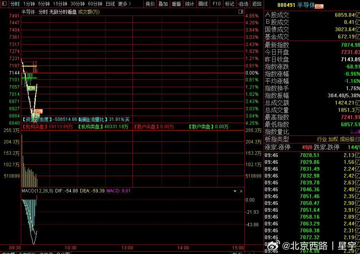Click the 资金攻击度 -508514.66 readout
The width and height of the screenshot is (360, 254).
49,119
